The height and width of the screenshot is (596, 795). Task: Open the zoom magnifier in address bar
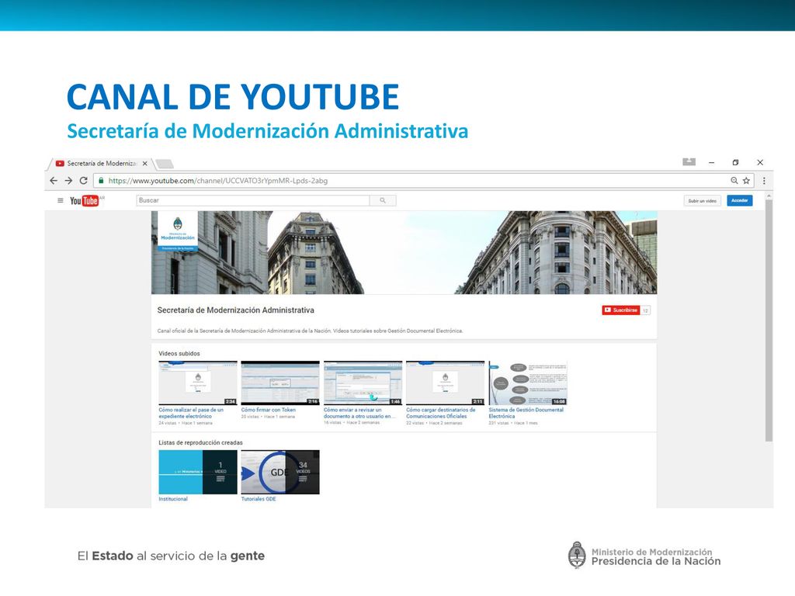pyautogui.click(x=734, y=180)
